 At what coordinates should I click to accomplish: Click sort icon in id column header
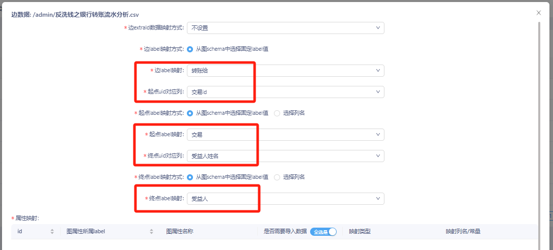coord(52,232)
